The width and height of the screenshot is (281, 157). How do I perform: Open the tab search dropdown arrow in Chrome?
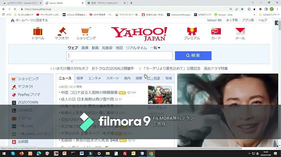point(253,3)
